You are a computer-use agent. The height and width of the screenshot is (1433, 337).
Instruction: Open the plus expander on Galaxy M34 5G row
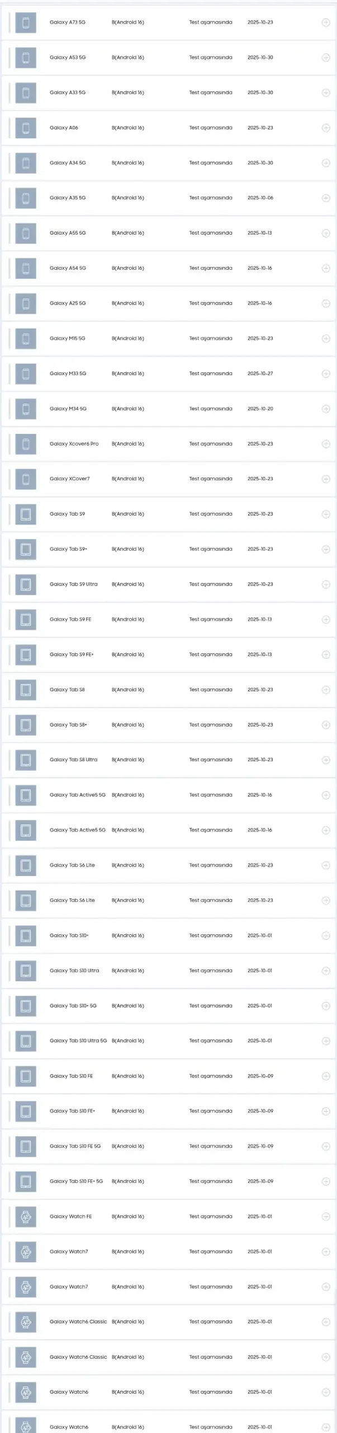326,409
